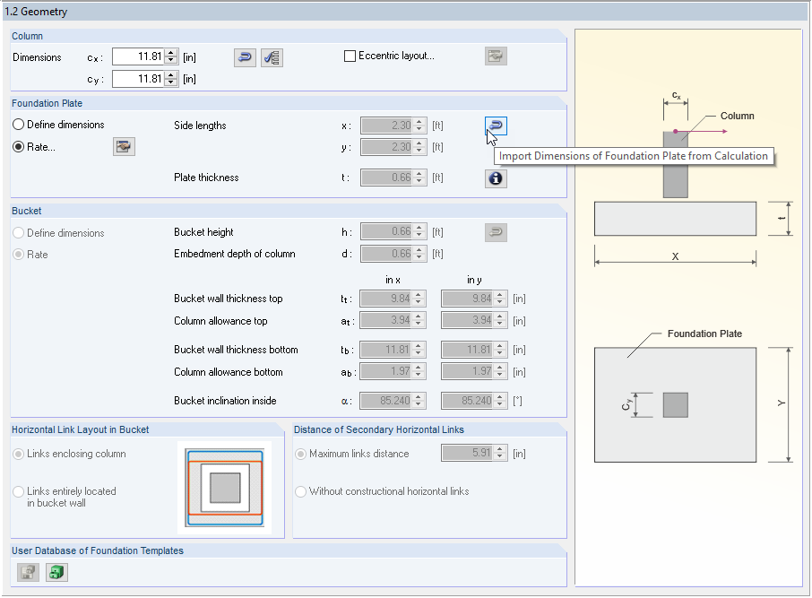Decrease cy dimension using down arrow
This screenshot has height=598, width=812.
[172, 82]
